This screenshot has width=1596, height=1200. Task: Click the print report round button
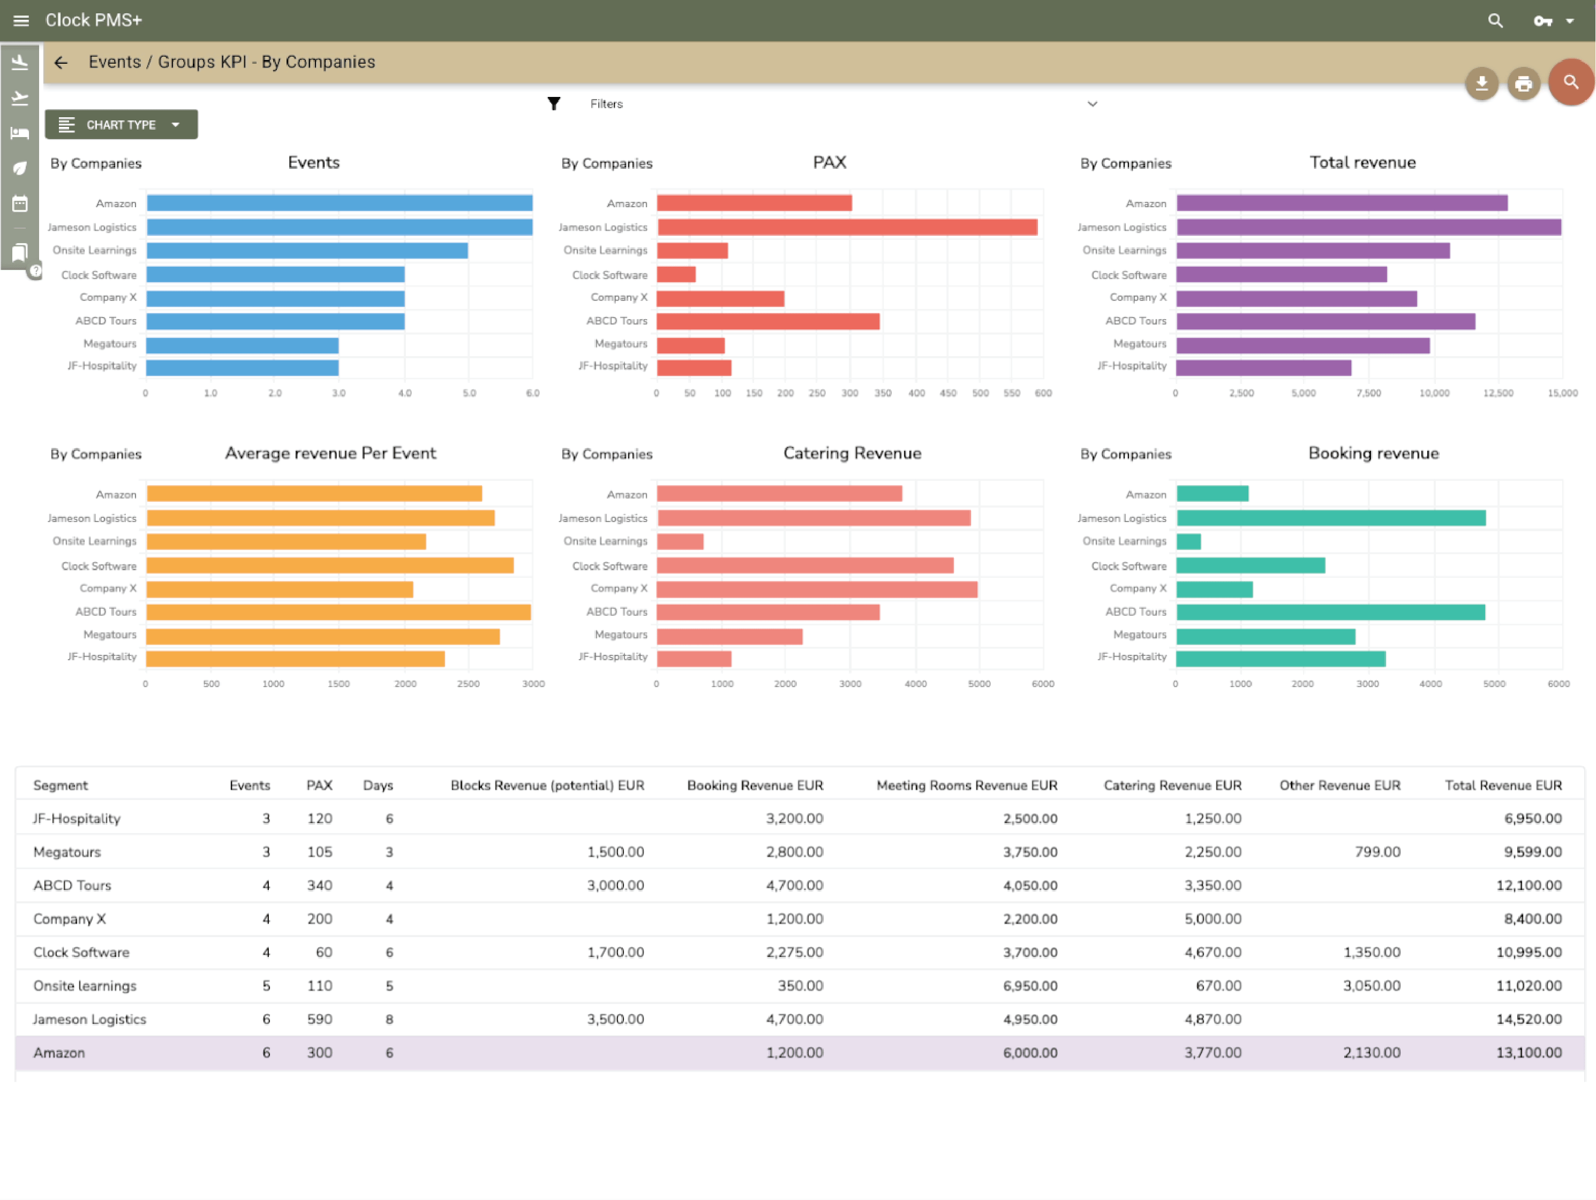(x=1523, y=84)
